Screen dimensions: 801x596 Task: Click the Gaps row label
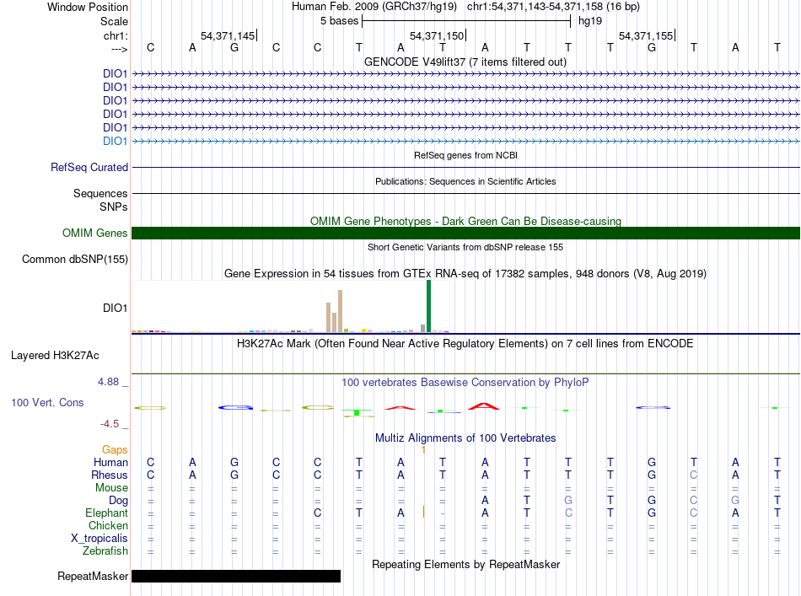pos(115,449)
